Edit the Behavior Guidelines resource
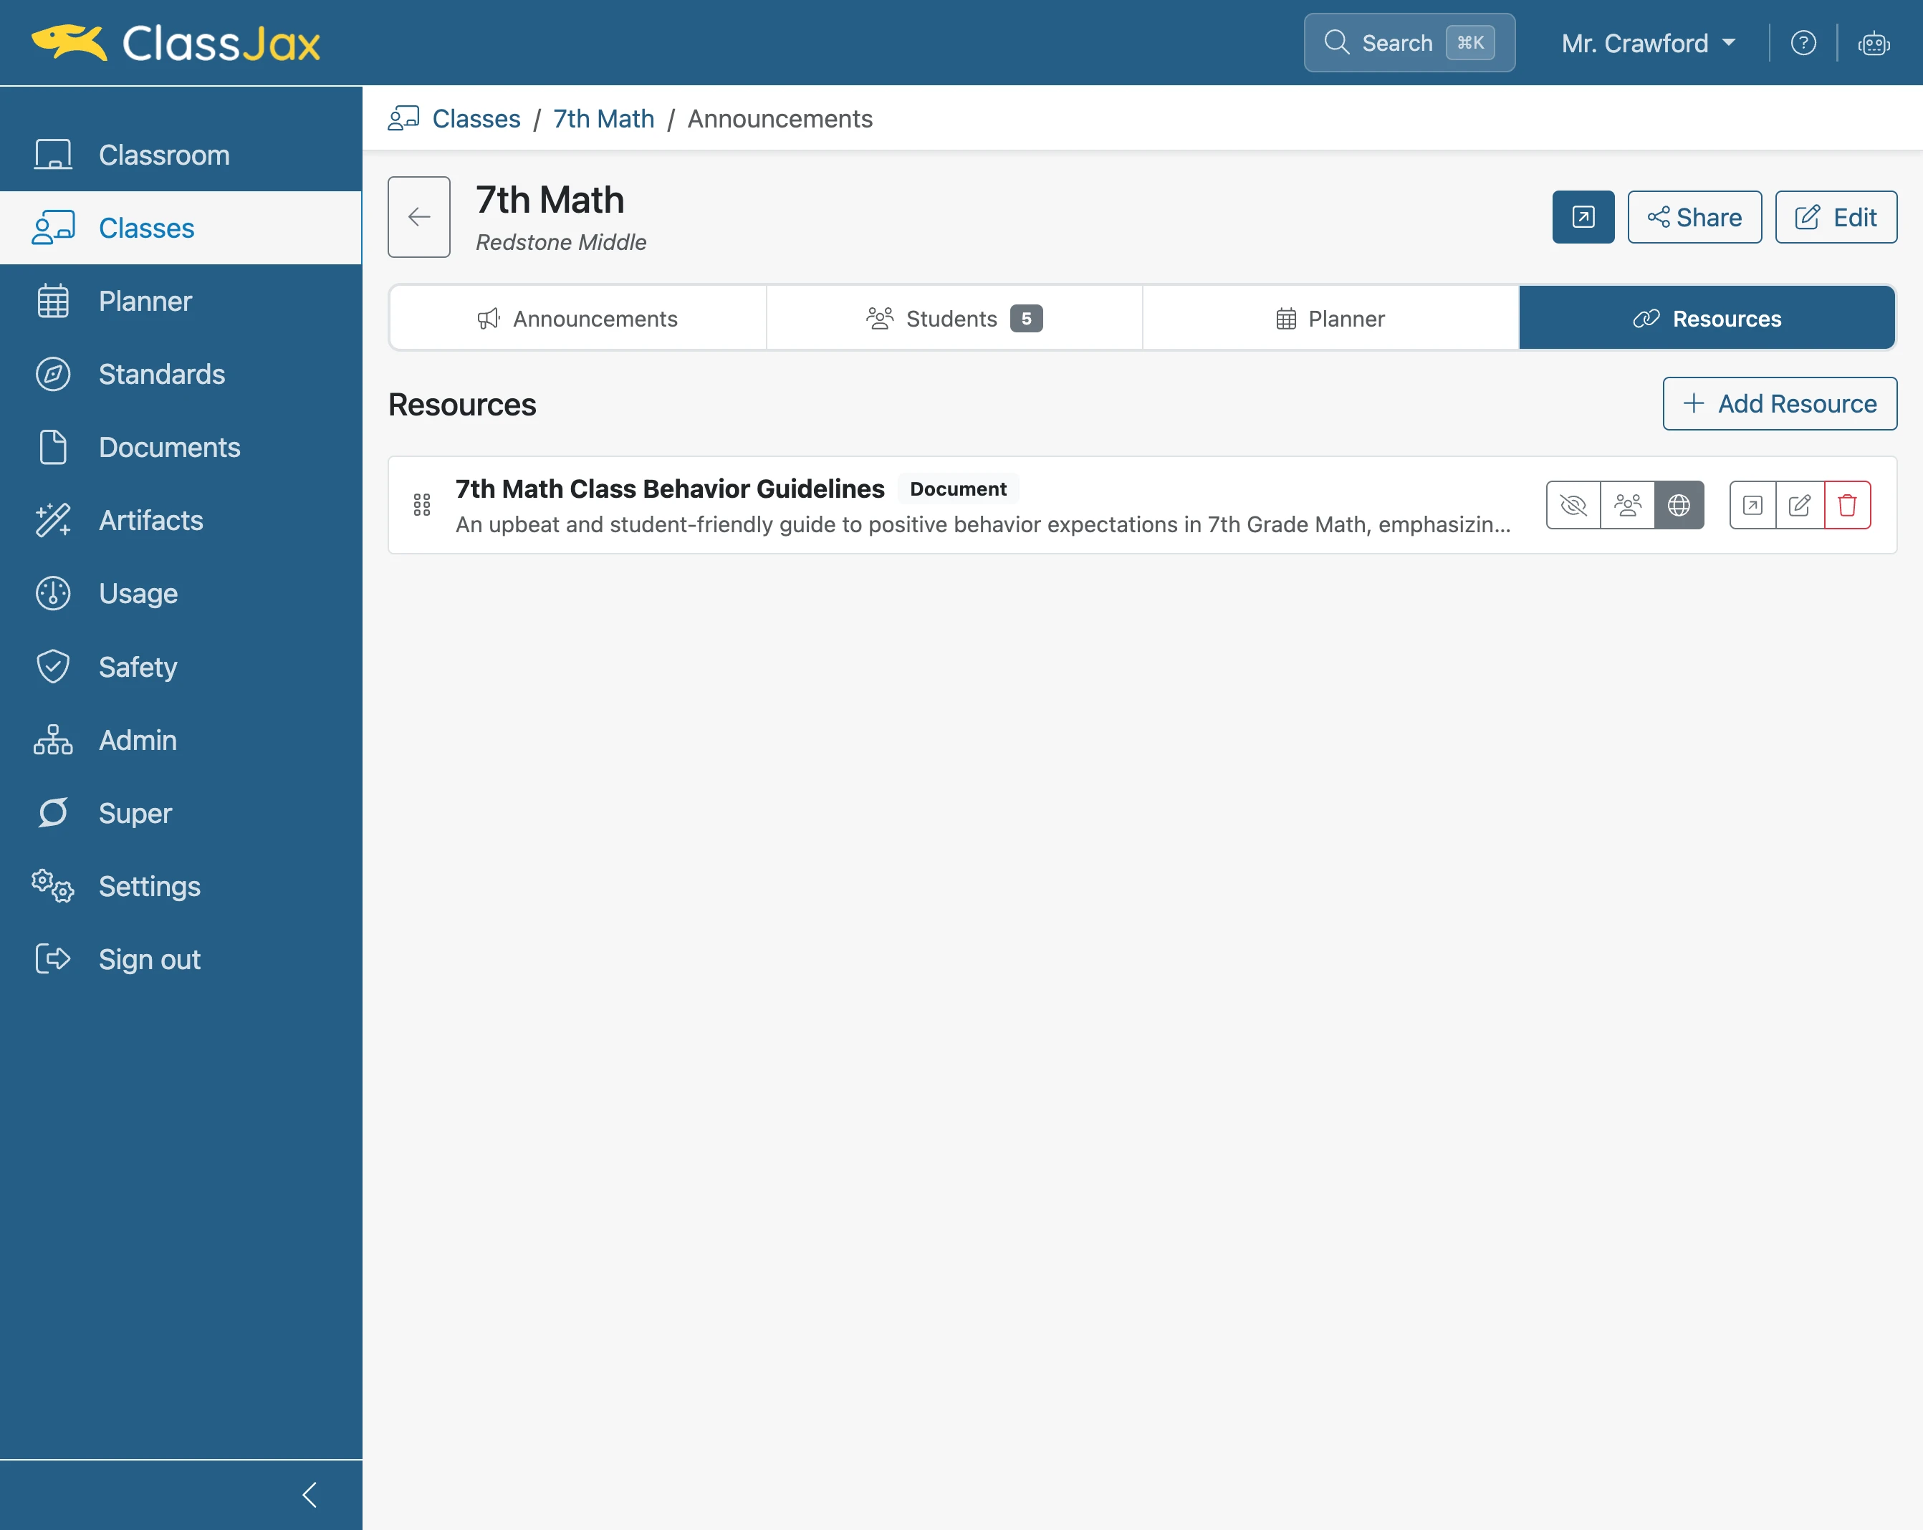Image resolution: width=1923 pixels, height=1530 pixels. (1799, 505)
